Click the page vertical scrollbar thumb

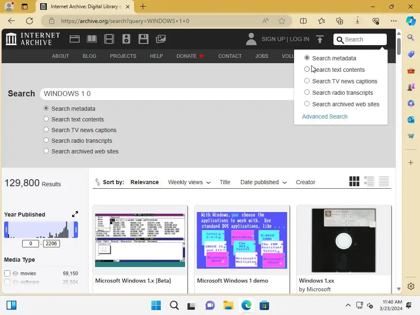[x=399, y=46]
